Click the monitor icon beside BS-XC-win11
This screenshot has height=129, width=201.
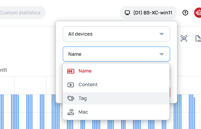(x=127, y=13)
